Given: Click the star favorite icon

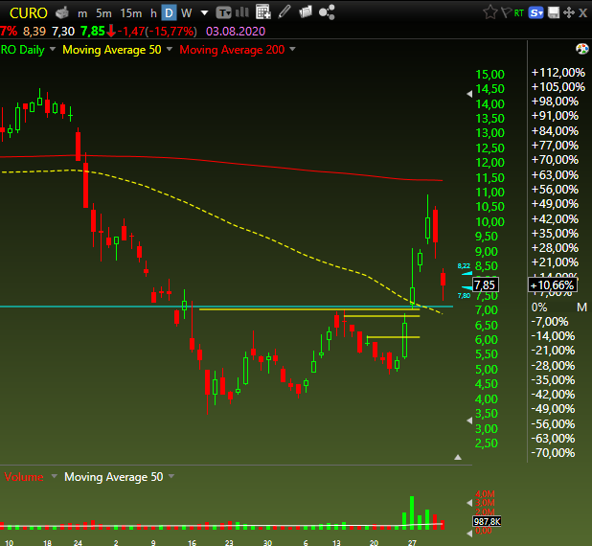Looking at the screenshot, I should coord(490,12).
